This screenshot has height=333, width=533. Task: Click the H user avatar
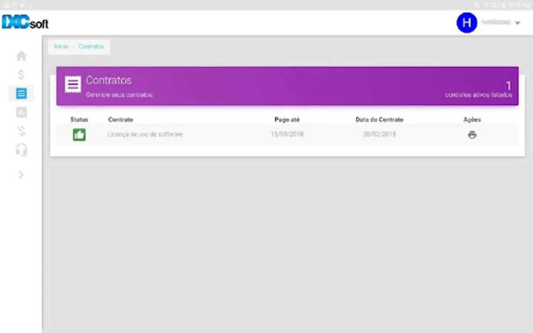[x=467, y=23]
